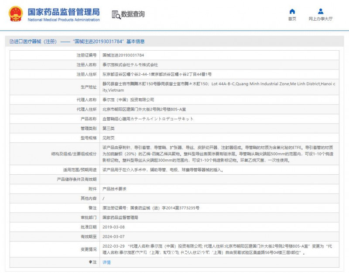This screenshot has height=273, width=349.
Task: Click the marker icon beside 注 label
Action: [90, 262]
